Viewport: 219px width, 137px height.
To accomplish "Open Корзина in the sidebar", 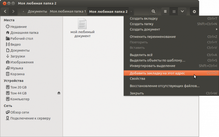I will tap(17, 74).
